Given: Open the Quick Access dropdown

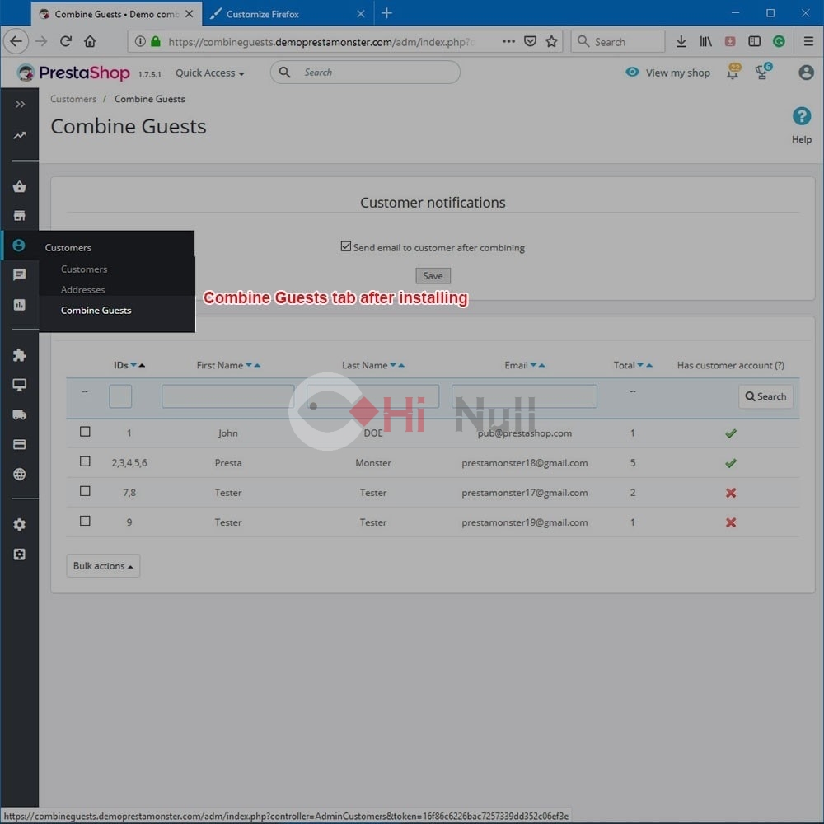Looking at the screenshot, I should coord(209,73).
